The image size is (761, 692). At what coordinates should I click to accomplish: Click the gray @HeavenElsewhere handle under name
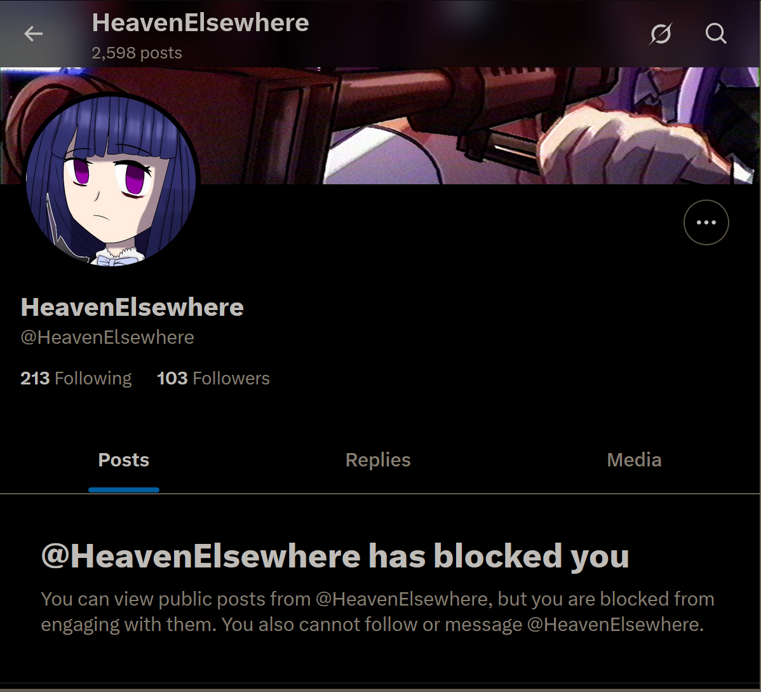(107, 337)
